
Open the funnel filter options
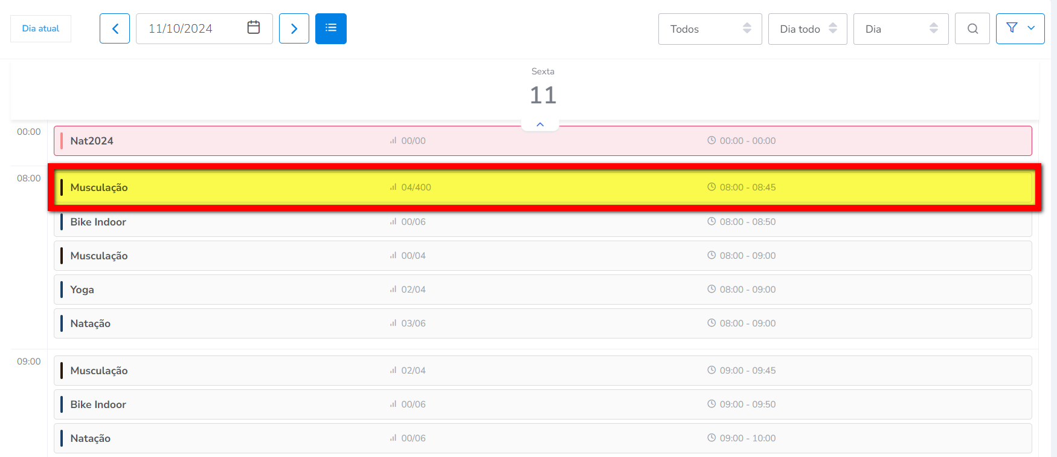click(x=1020, y=28)
